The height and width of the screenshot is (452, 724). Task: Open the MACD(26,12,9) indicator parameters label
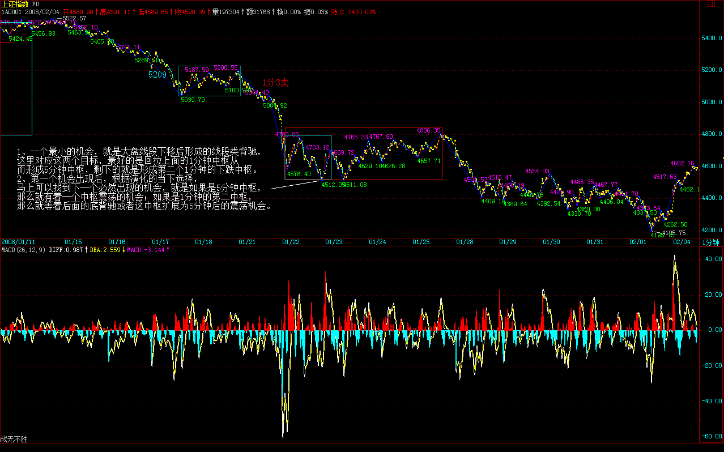coord(23,250)
